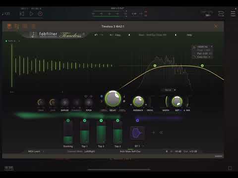Close the Timeless 3 plugin window
238x178 pixels.
click(216, 26)
